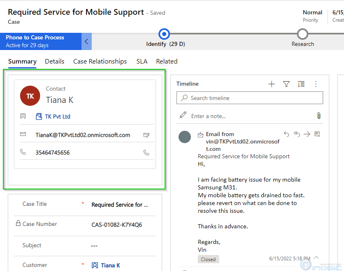Click the Enter a note field

click(x=208, y=116)
